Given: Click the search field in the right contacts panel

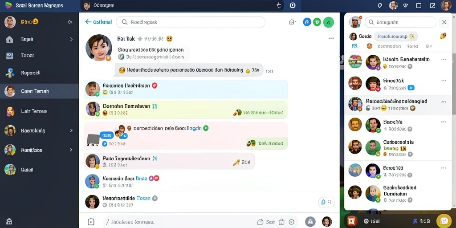Looking at the screenshot, I should [x=401, y=22].
